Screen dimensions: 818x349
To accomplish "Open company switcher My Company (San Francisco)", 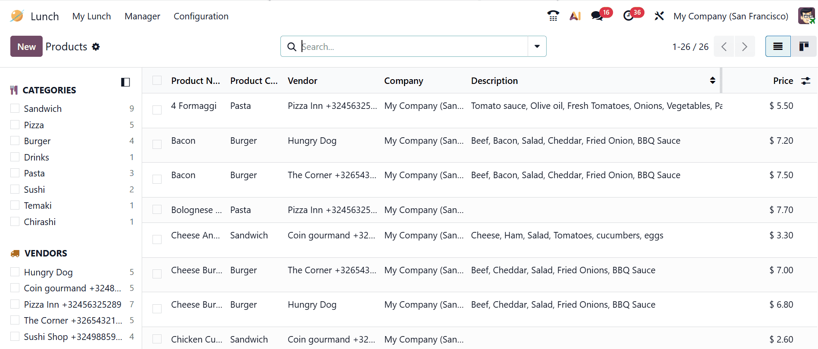I will 731,16.
